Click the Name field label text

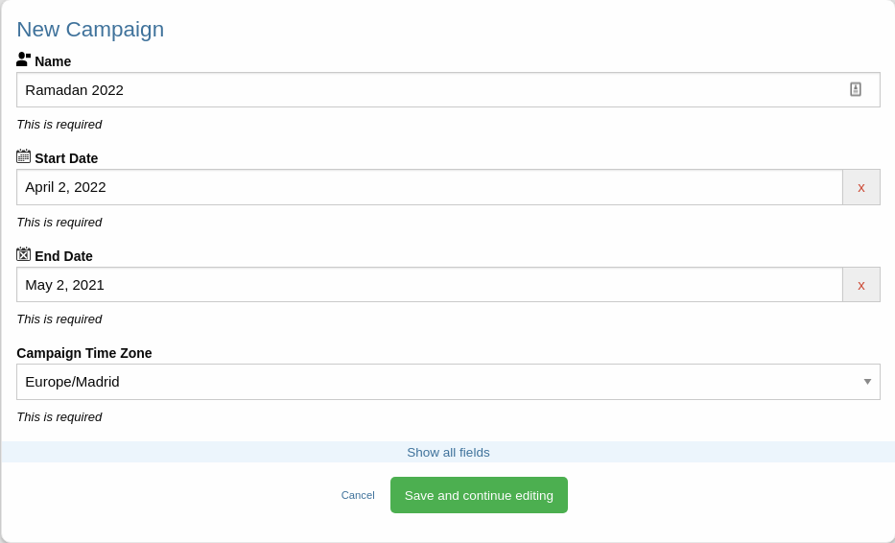(x=53, y=61)
